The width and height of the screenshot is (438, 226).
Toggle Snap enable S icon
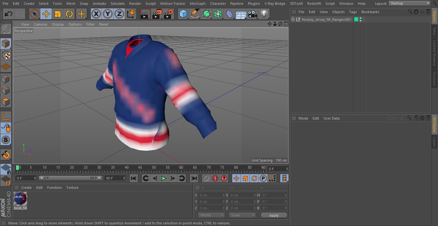[6, 140]
